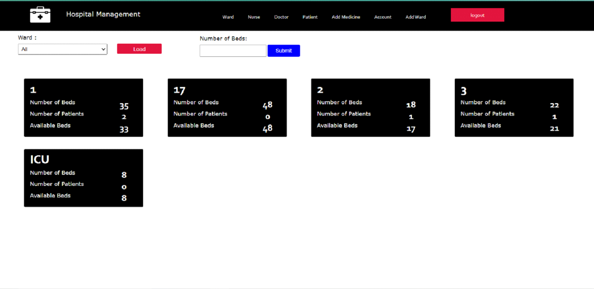This screenshot has height=289, width=594.
Task: Click the logout button
Action: click(x=477, y=15)
